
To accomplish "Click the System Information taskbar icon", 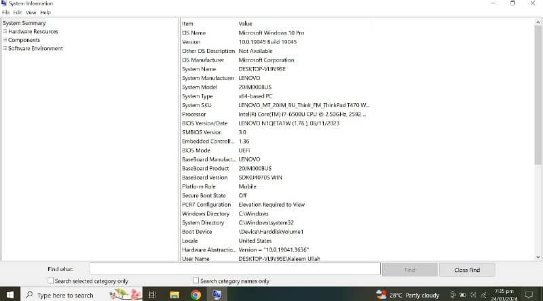I will pyautogui.click(x=217, y=295).
